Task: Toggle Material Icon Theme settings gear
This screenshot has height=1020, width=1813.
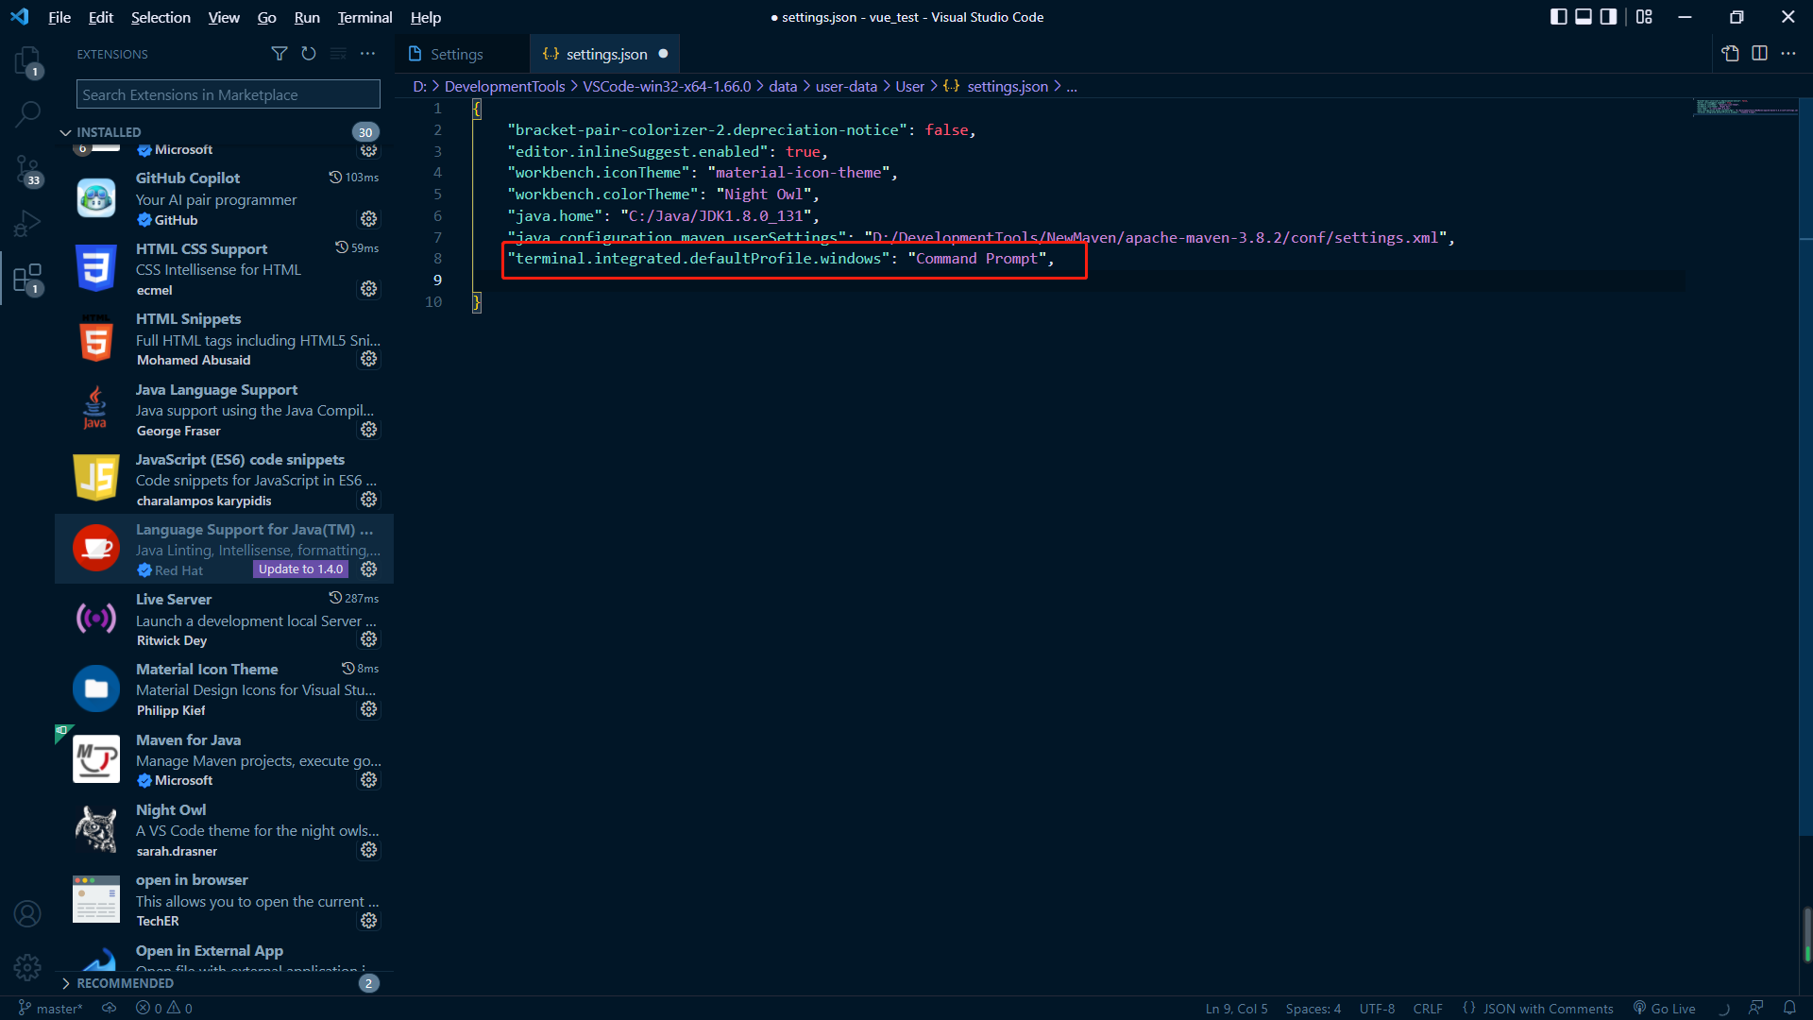Action: (x=370, y=710)
